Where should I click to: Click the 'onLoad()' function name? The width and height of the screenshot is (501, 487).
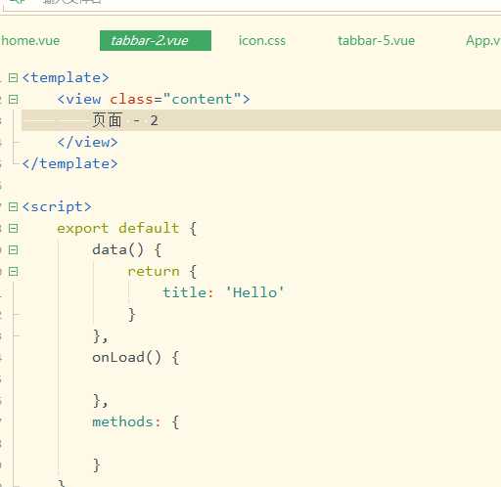126,358
